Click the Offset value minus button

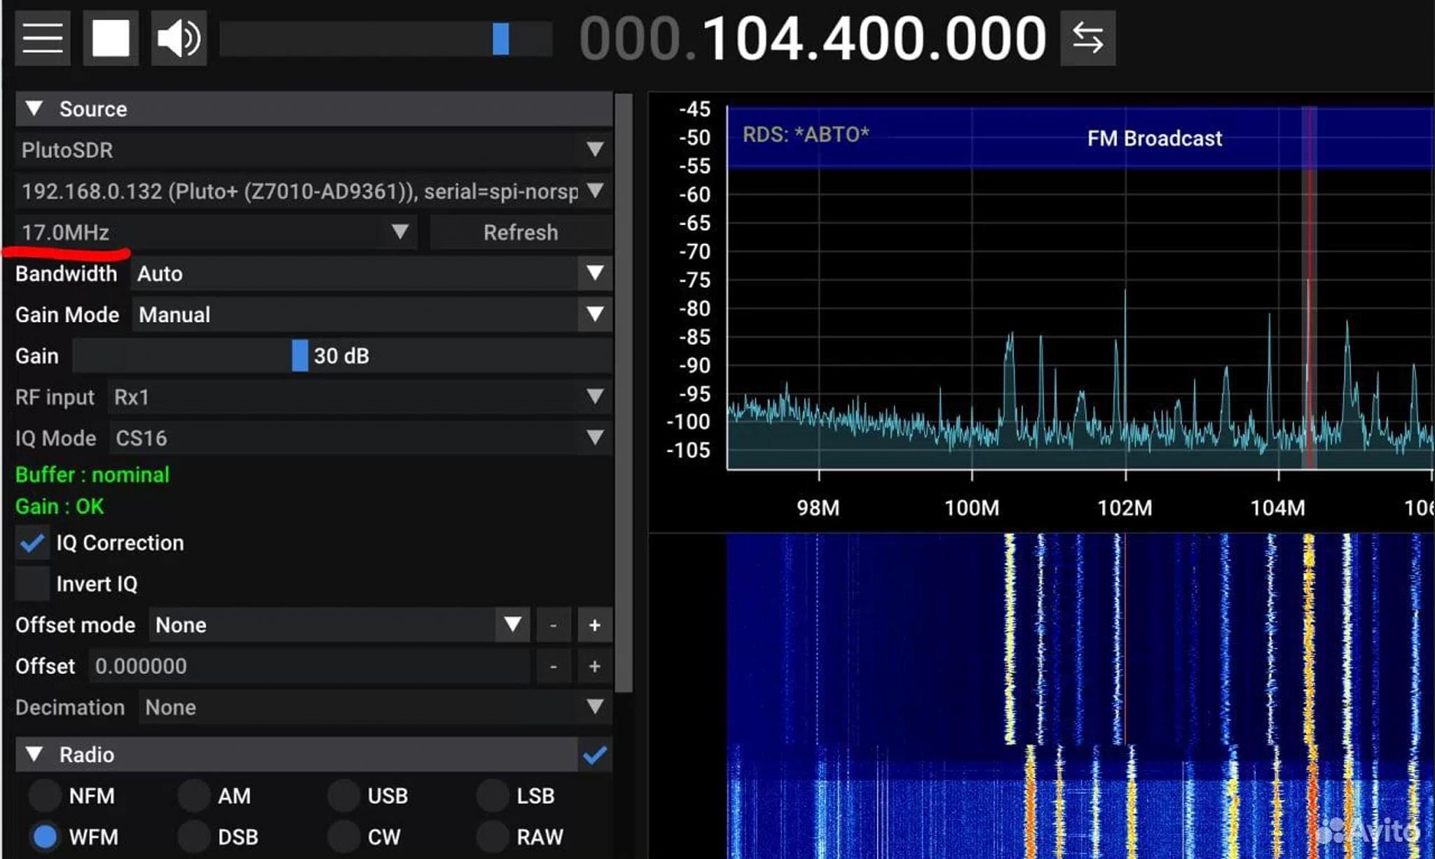tap(554, 666)
